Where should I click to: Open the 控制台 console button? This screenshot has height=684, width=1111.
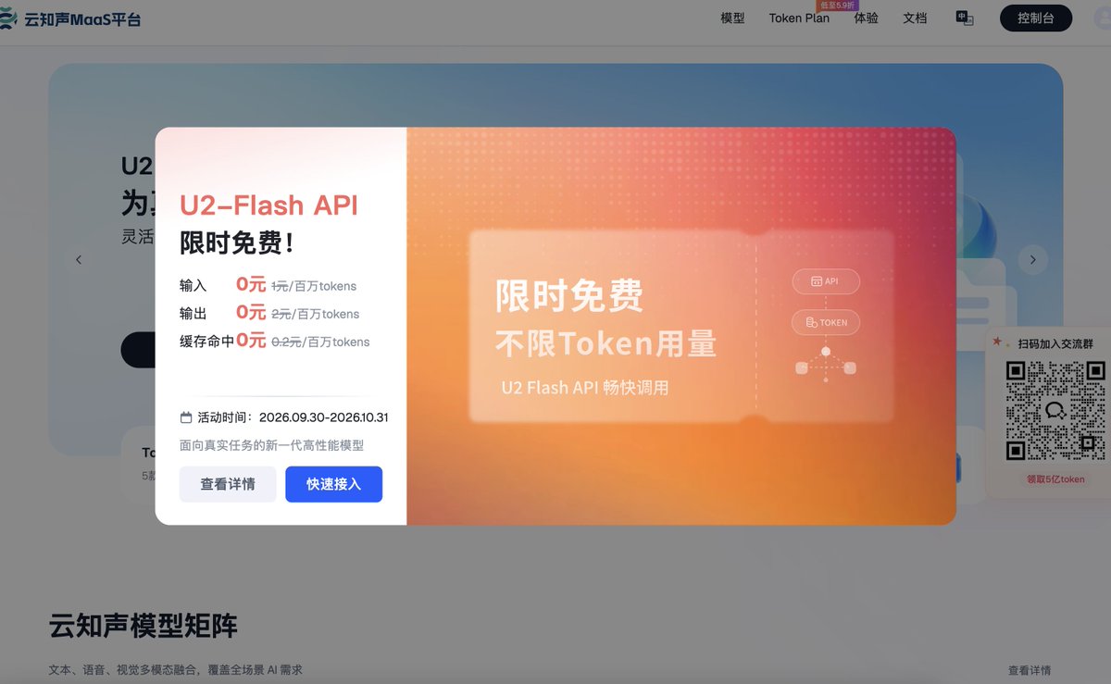pyautogui.click(x=1036, y=19)
